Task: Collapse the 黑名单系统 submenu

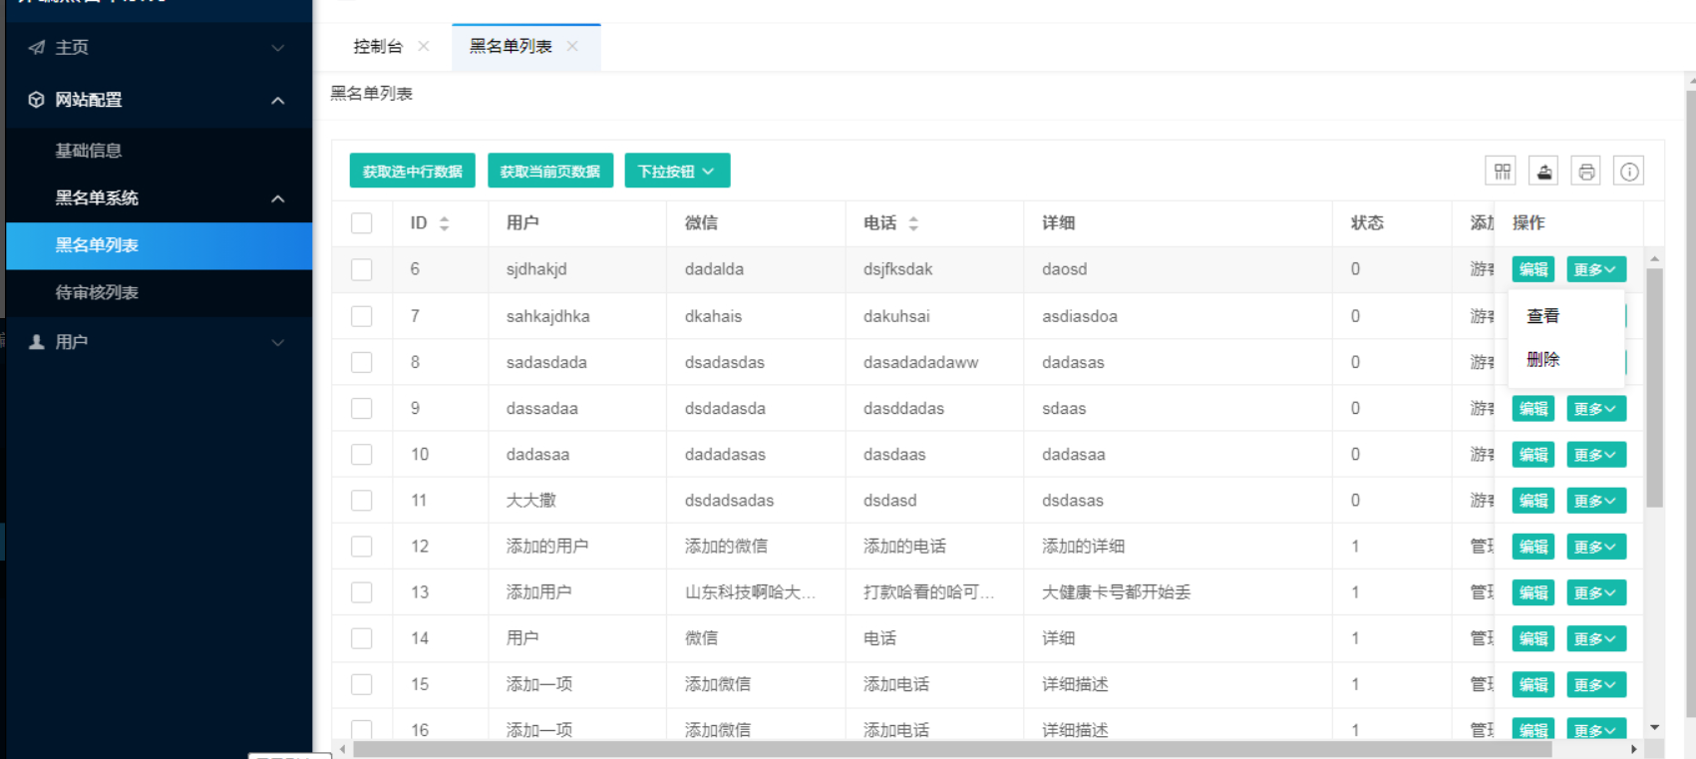Action: pyautogui.click(x=278, y=198)
